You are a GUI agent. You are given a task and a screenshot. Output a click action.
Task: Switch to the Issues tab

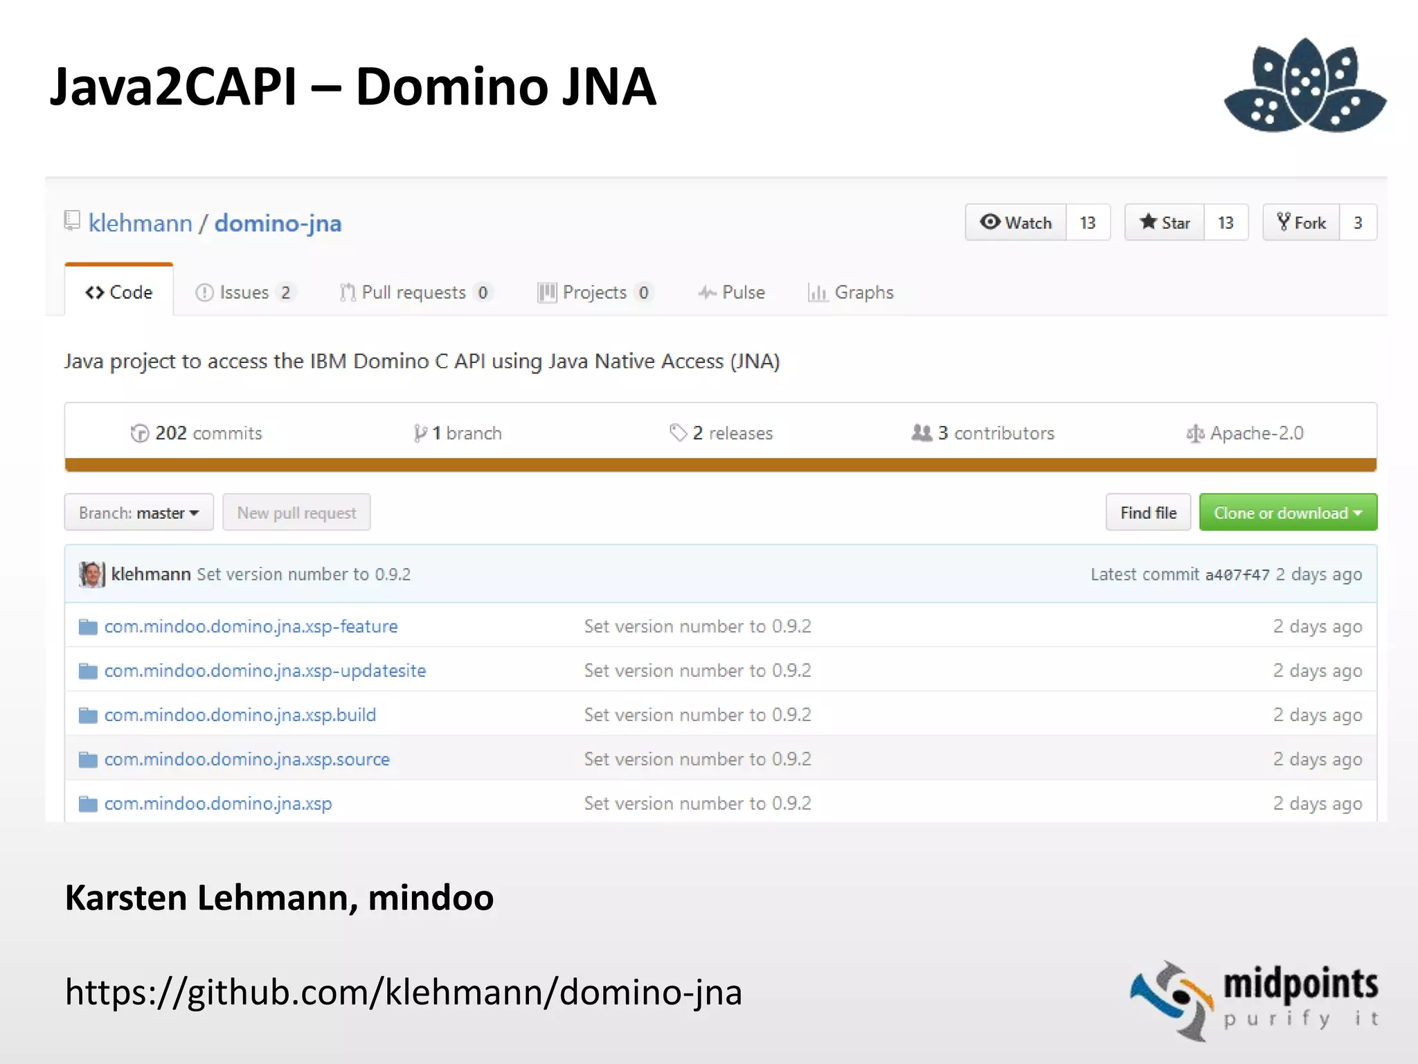(246, 292)
